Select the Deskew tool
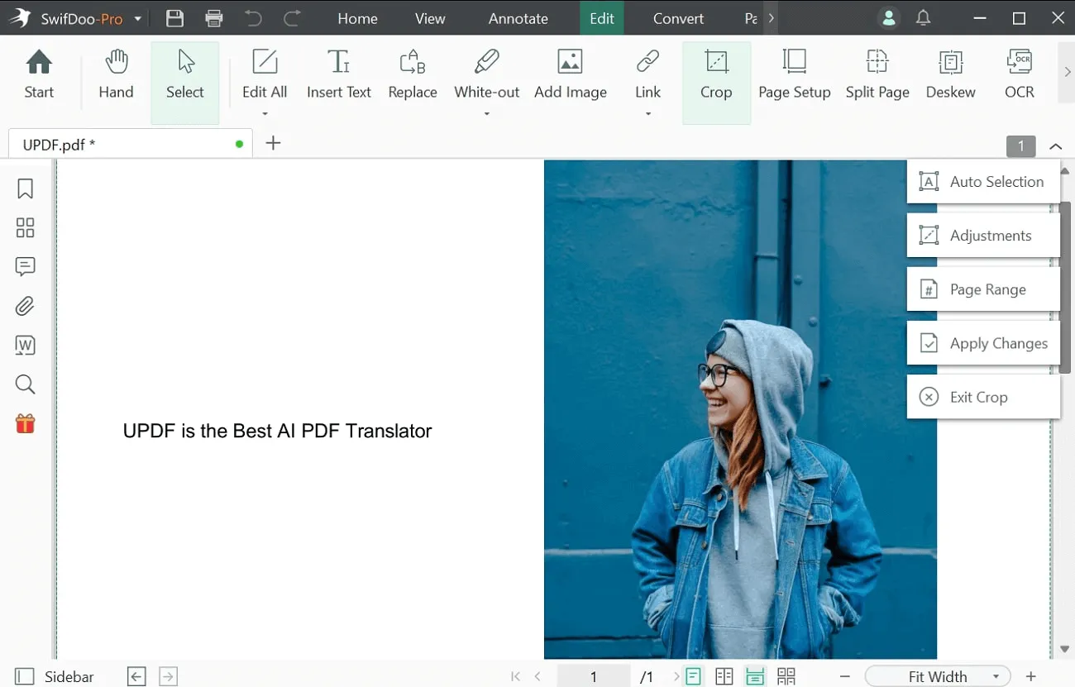This screenshot has height=687, width=1075. tap(950, 74)
